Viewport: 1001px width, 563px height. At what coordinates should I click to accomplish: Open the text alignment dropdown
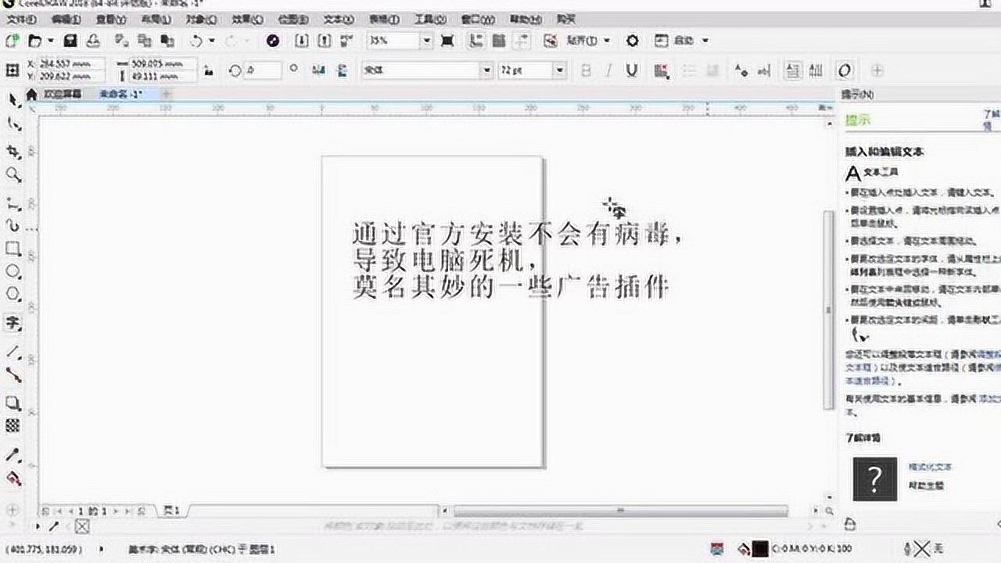point(661,70)
